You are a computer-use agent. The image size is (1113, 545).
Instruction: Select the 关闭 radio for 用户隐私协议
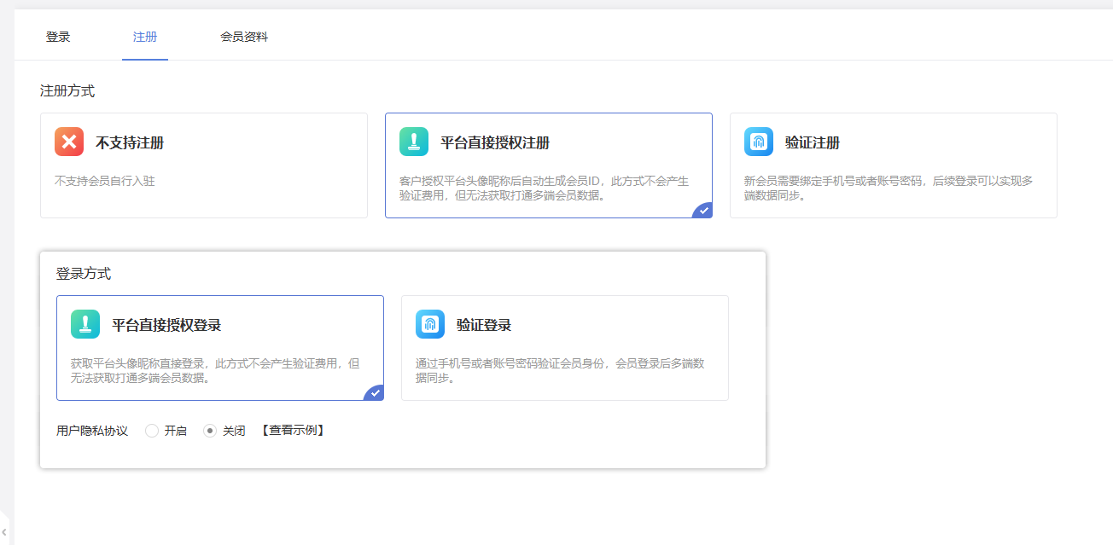210,431
